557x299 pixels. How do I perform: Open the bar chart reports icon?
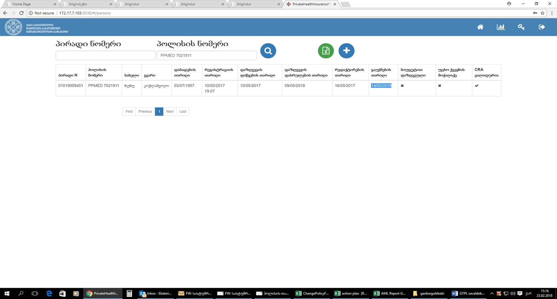click(x=500, y=27)
